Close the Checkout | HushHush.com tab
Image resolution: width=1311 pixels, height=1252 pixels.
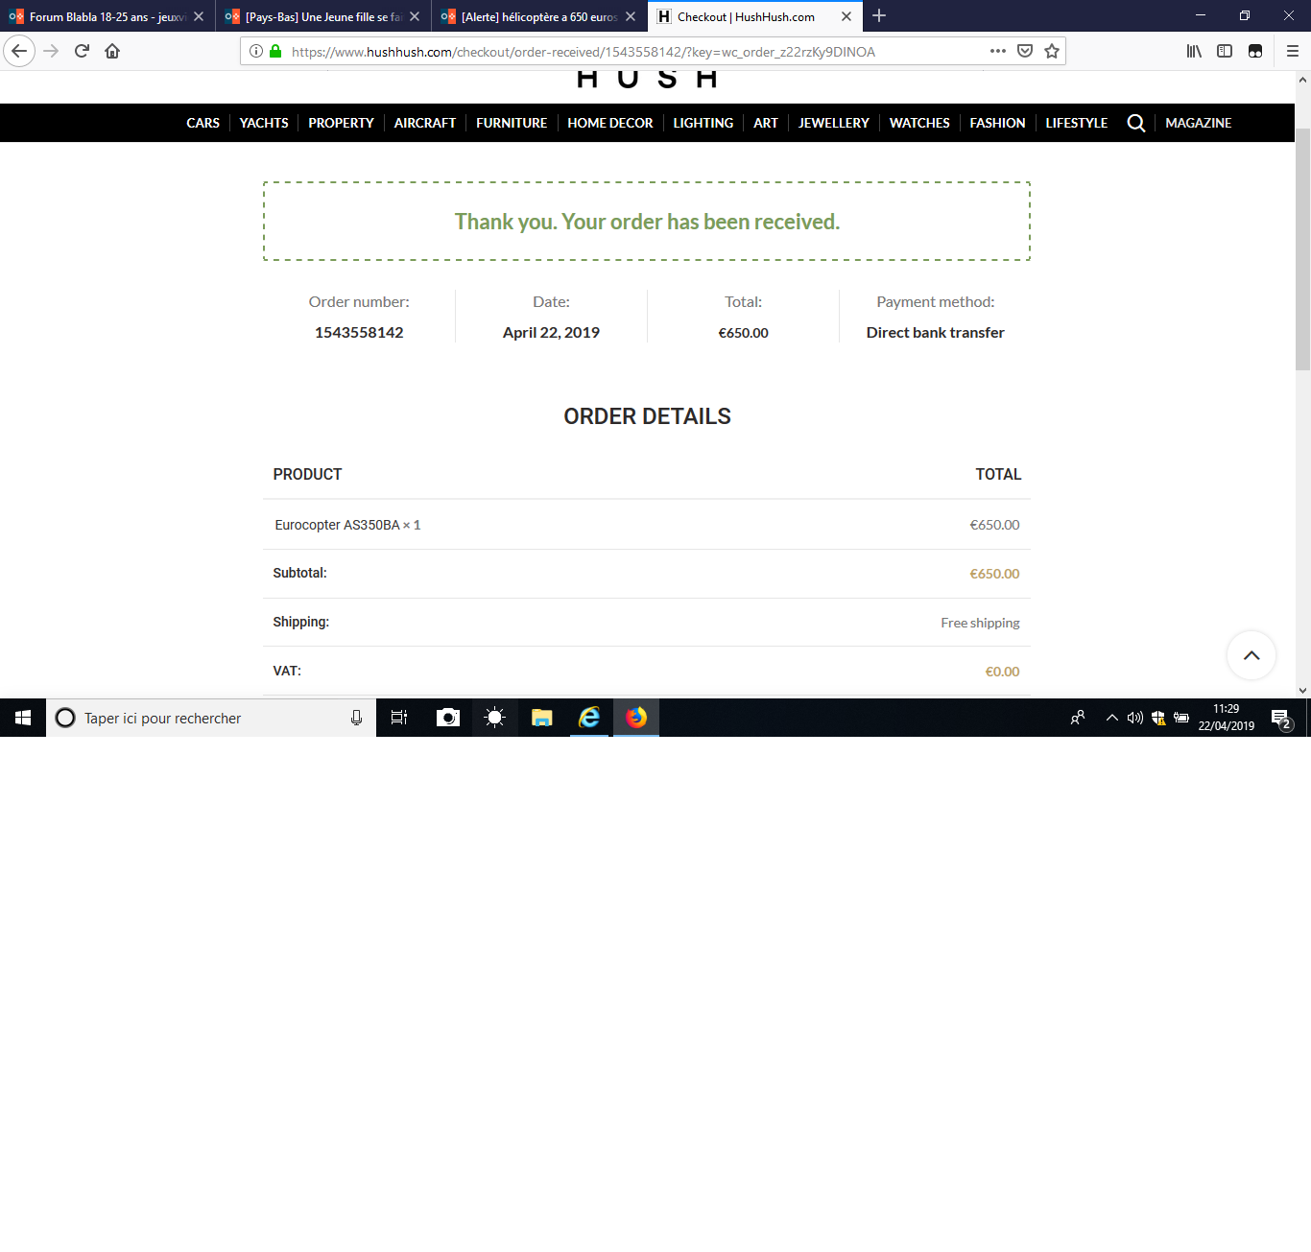tap(846, 16)
